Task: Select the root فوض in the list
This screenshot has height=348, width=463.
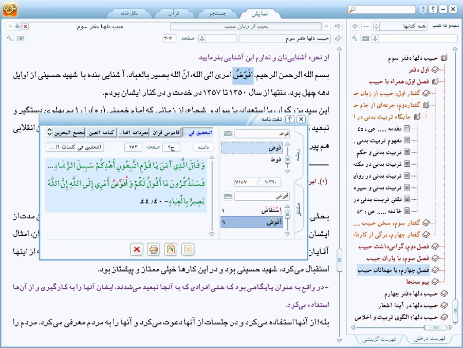Action: pyautogui.click(x=252, y=148)
